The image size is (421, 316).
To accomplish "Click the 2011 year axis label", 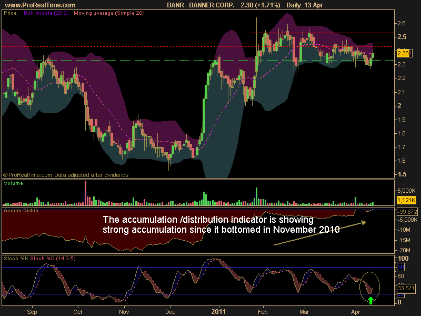I will pyautogui.click(x=218, y=312).
